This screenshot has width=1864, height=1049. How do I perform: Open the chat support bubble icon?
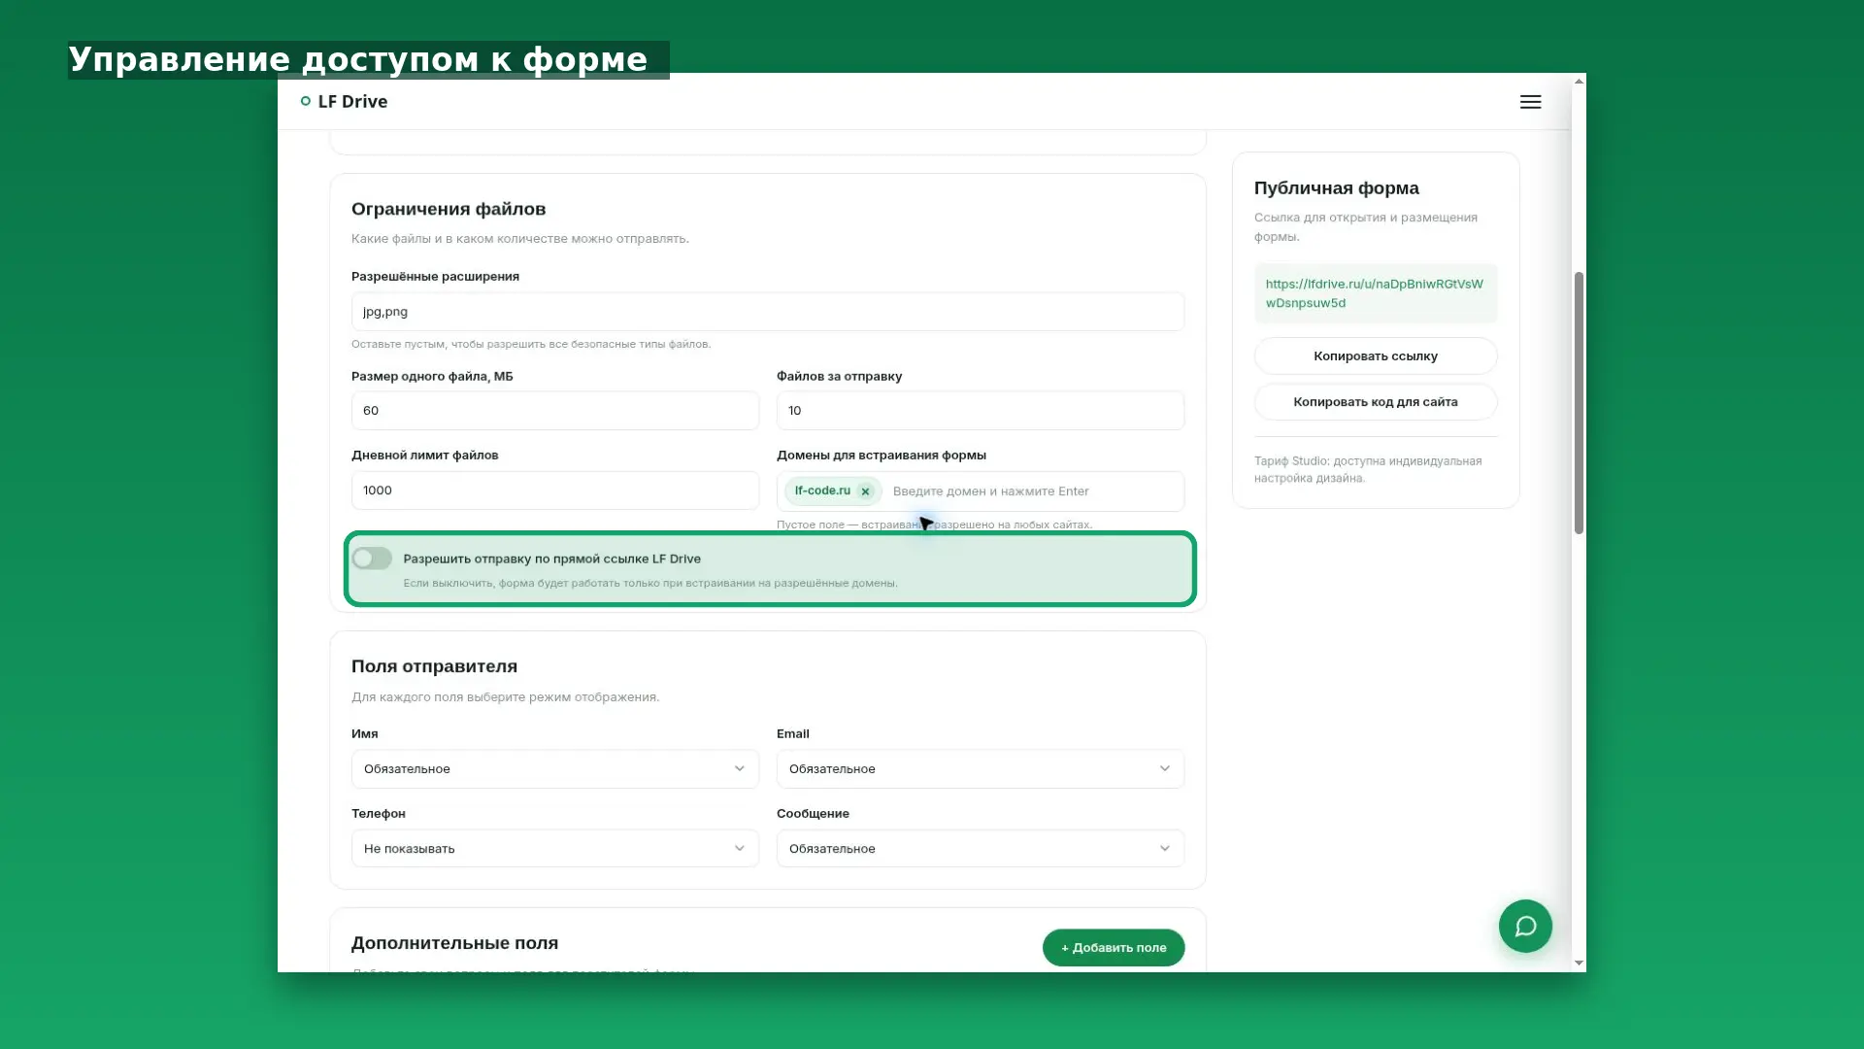click(x=1525, y=926)
